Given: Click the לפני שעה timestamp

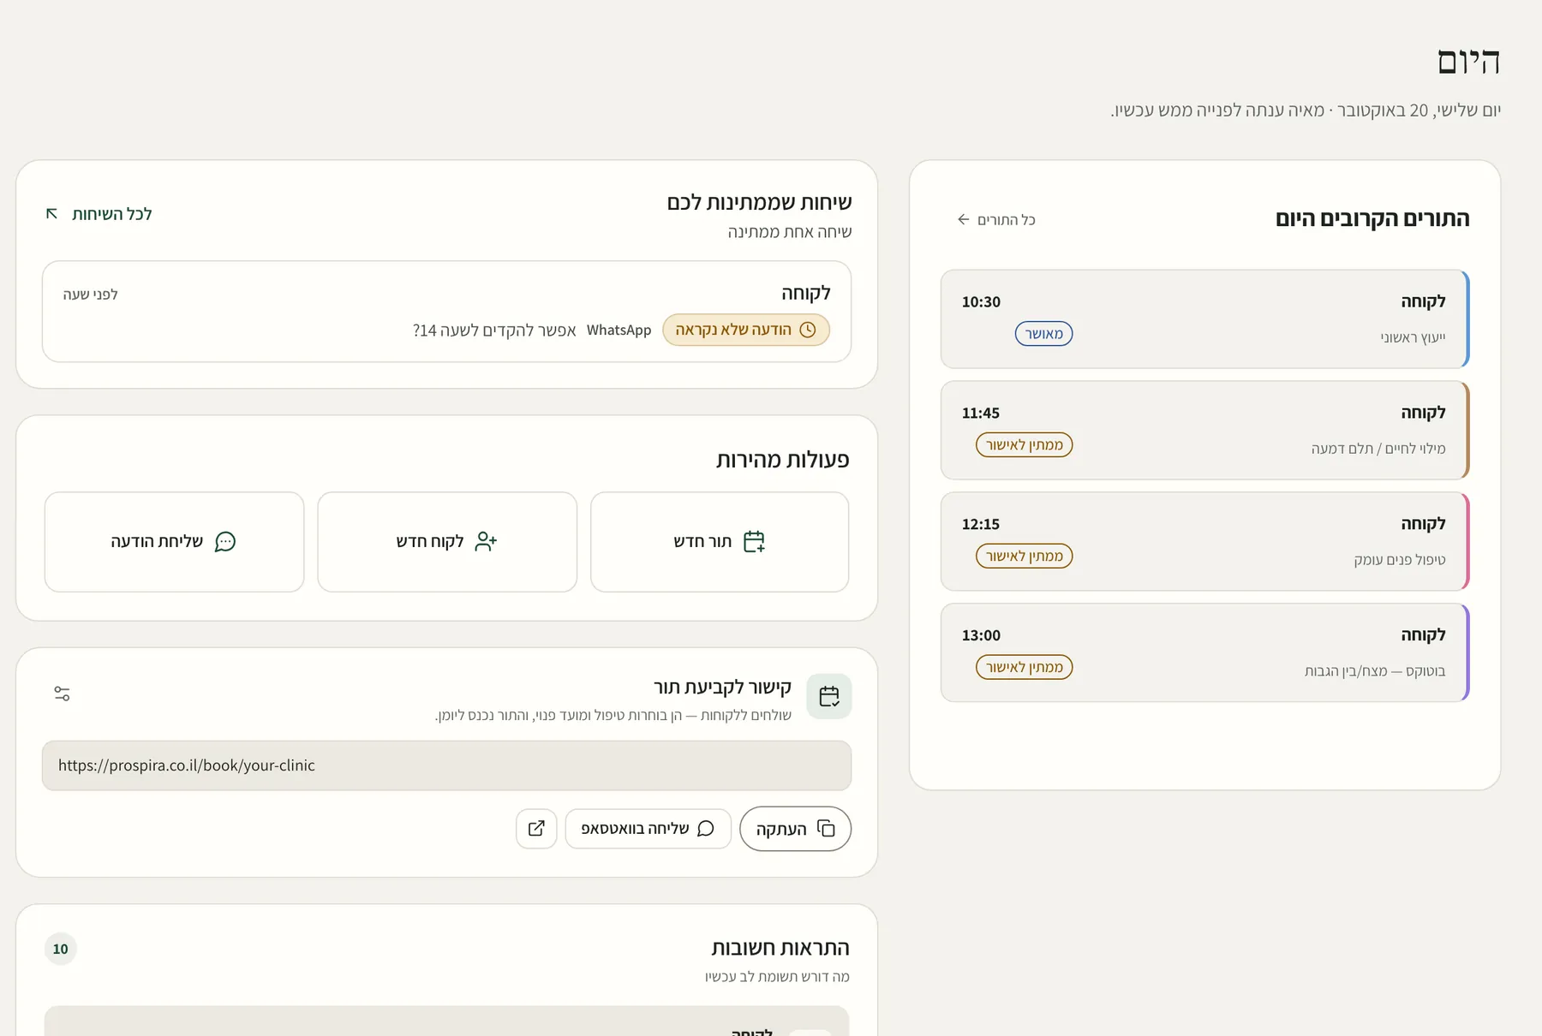Looking at the screenshot, I should pyautogui.click(x=90, y=295).
